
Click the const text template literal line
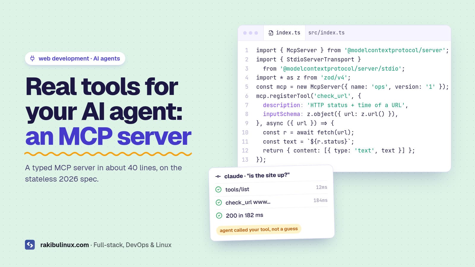tap(308, 142)
